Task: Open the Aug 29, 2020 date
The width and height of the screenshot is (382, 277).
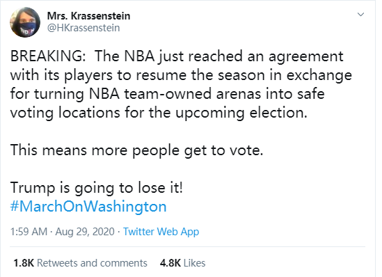Action: pos(85,232)
